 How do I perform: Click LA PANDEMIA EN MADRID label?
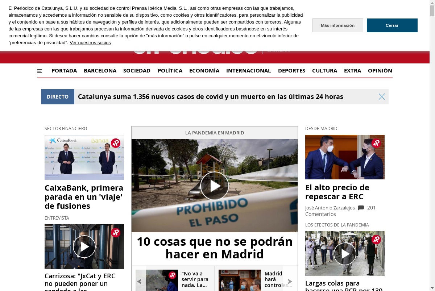tap(215, 133)
